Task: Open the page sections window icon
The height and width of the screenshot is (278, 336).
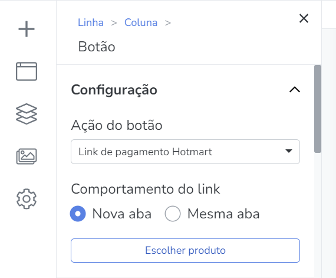Action: pos(27,71)
